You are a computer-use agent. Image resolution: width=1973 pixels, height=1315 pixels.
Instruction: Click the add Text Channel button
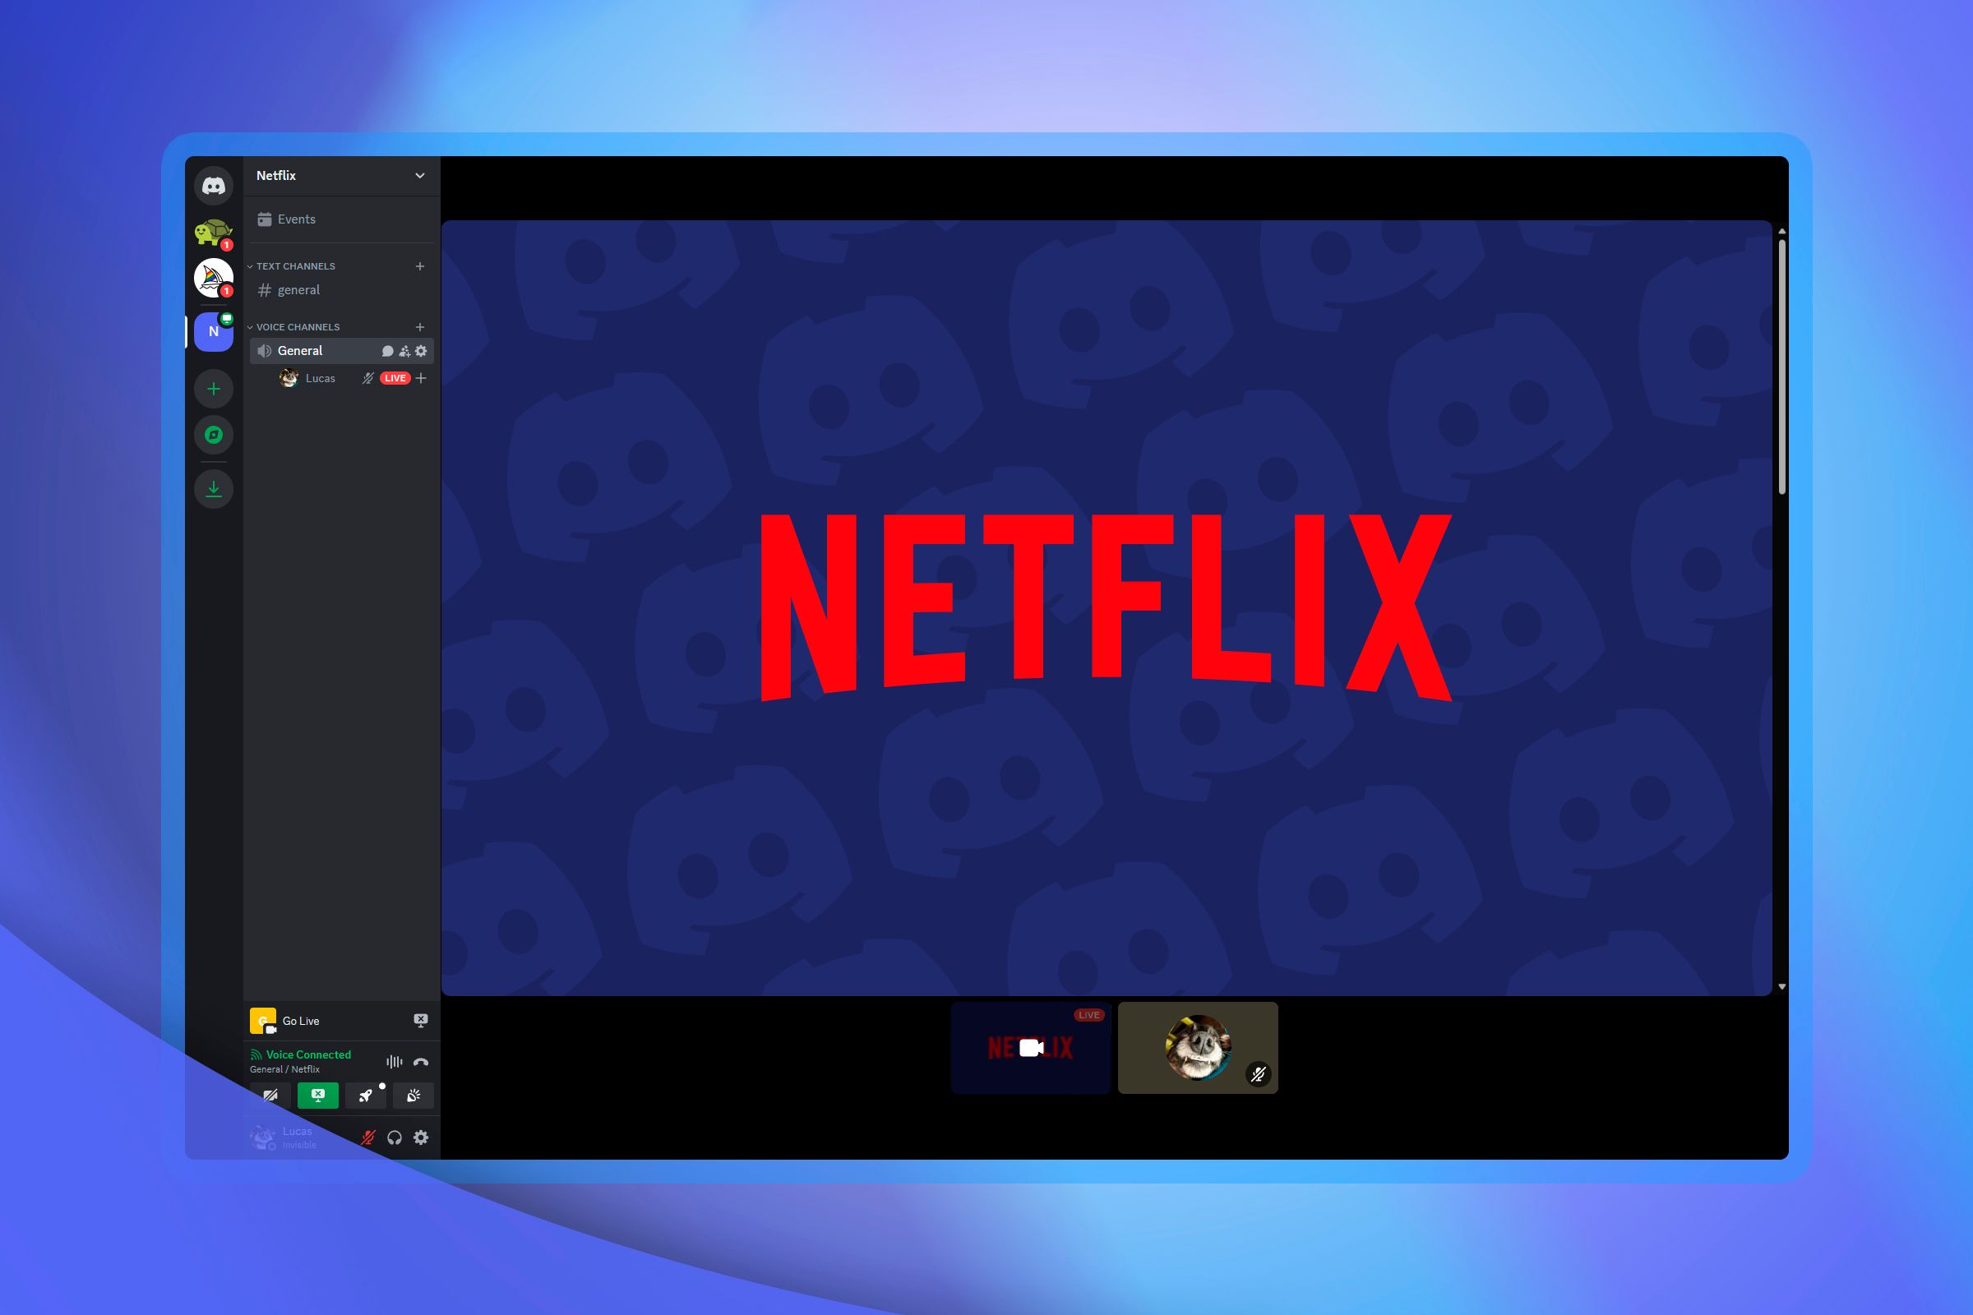[x=421, y=265]
